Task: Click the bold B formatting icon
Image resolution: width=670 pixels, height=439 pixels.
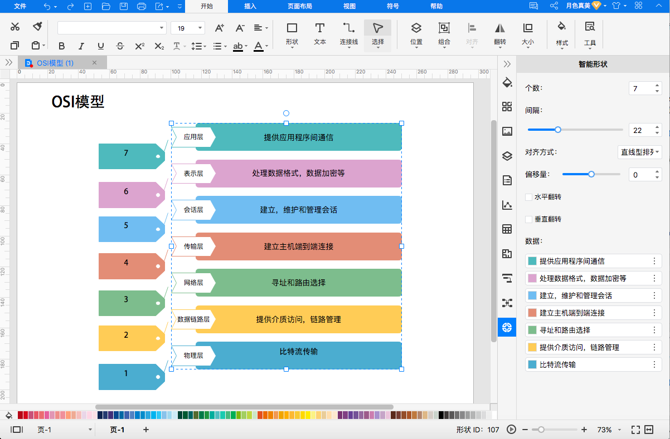Action: (x=61, y=46)
